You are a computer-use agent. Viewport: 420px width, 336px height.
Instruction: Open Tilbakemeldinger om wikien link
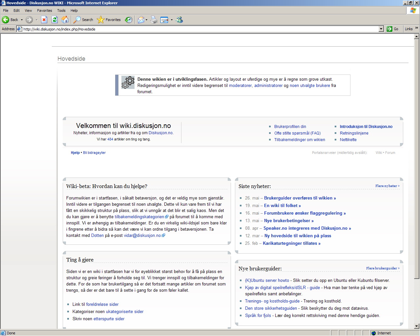300,140
